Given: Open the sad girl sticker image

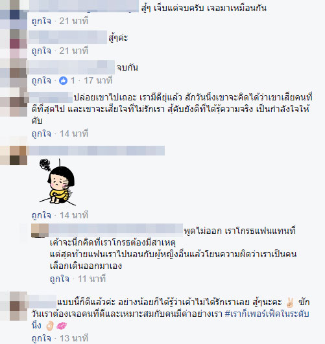Looking at the screenshot, I should coord(57,182).
